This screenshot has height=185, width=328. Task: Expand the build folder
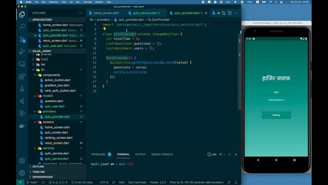[44, 59]
